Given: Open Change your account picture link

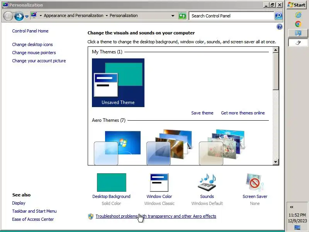Looking at the screenshot, I should tap(39, 61).
